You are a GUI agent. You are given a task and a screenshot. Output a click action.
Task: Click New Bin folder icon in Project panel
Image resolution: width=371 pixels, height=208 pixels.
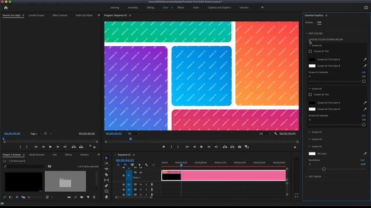point(82,197)
